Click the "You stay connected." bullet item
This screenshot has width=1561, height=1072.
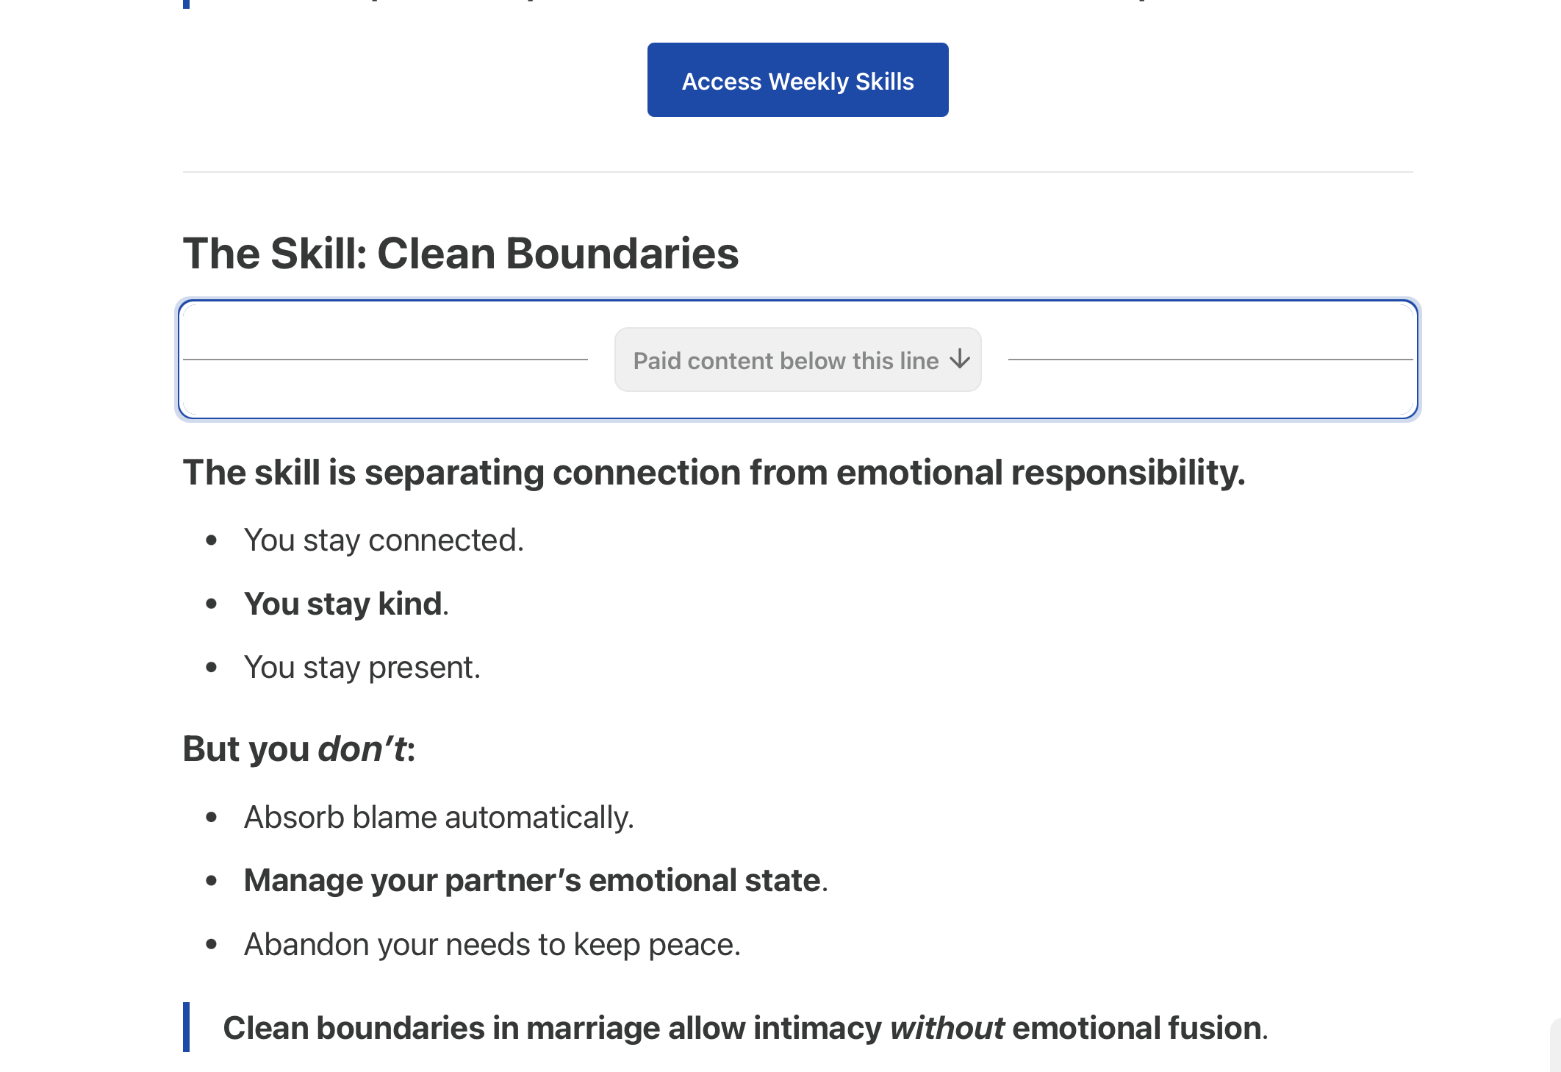[x=384, y=540]
